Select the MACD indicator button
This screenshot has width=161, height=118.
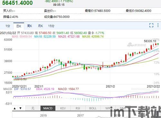[x=48, y=108]
